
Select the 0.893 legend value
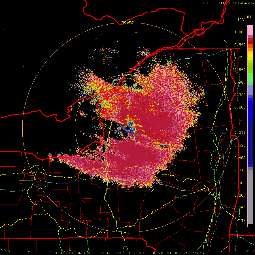pos(240,57)
